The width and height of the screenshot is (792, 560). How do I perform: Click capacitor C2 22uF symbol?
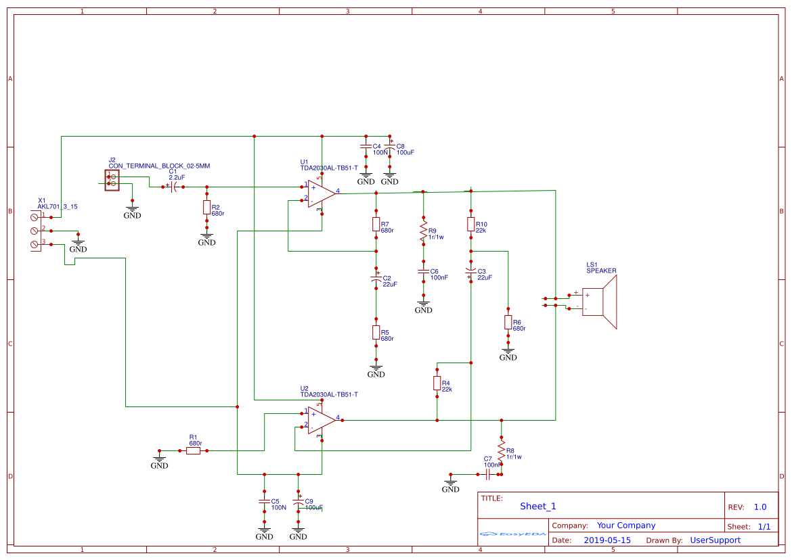point(376,279)
